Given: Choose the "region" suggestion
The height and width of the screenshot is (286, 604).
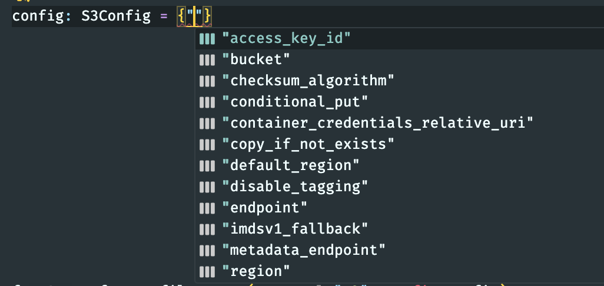Looking at the screenshot, I should (x=256, y=271).
